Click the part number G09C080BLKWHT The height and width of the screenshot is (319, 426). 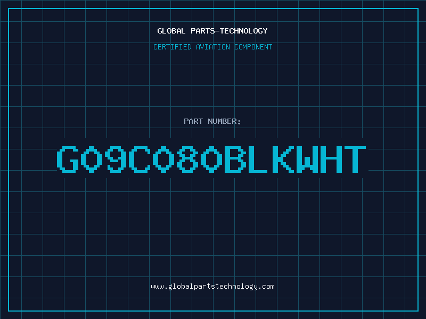click(x=211, y=159)
